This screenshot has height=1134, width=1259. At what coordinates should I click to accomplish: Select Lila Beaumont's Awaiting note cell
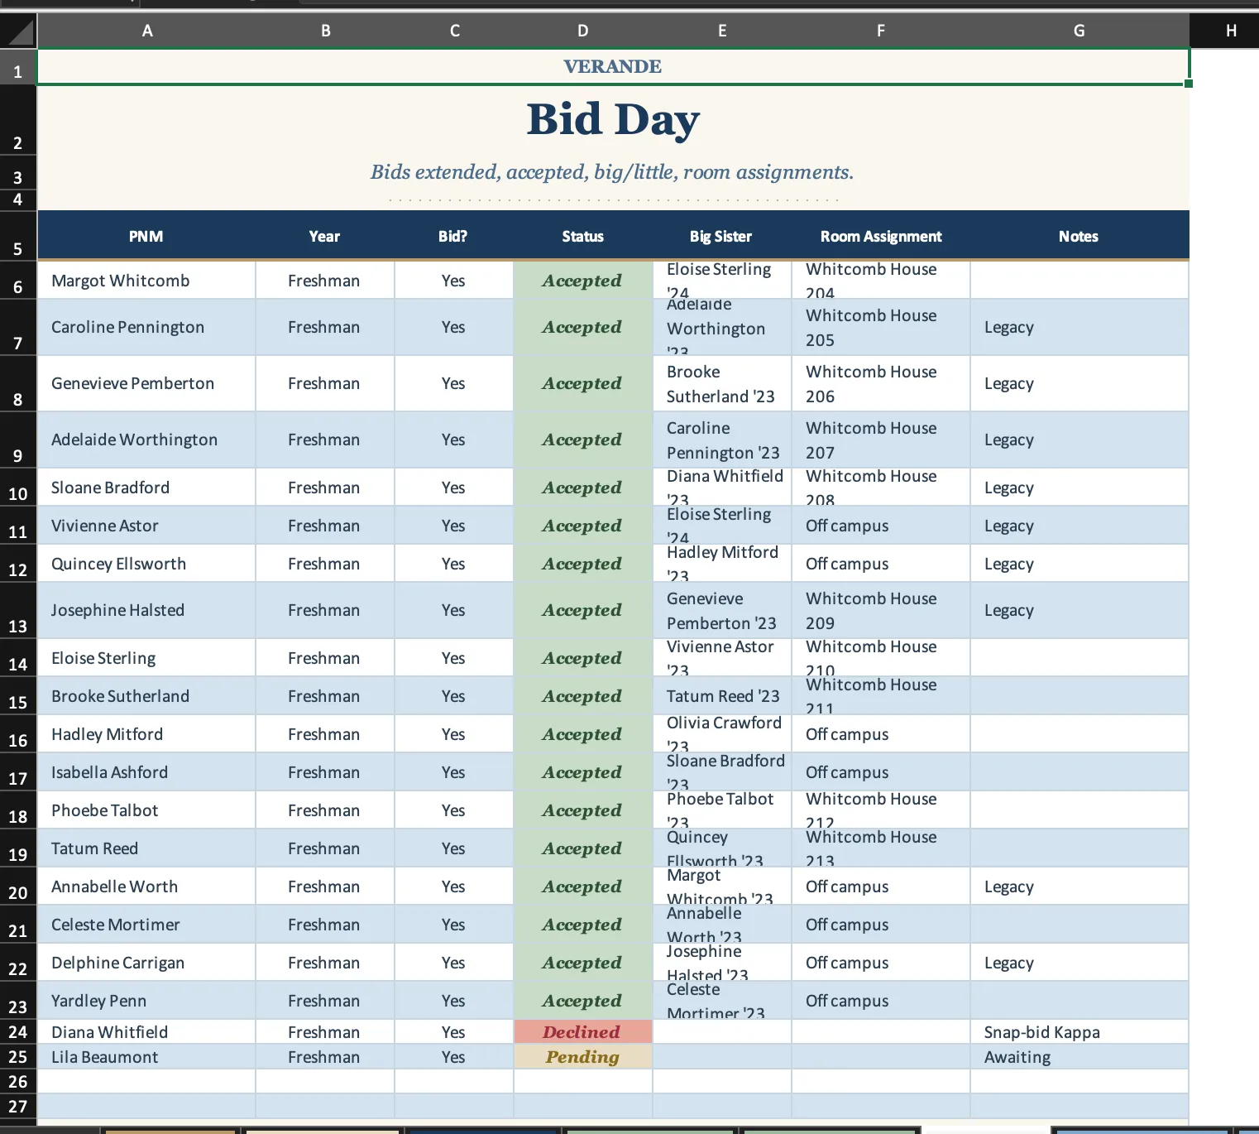coord(1079,1057)
